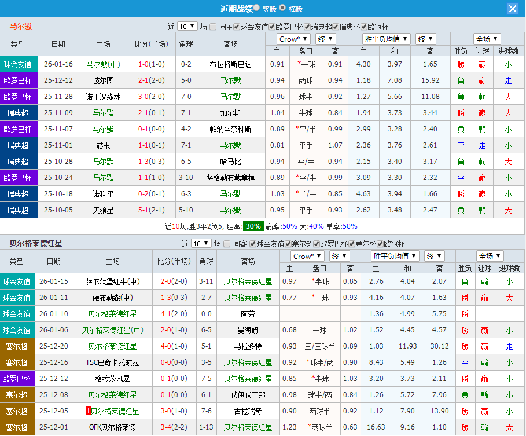This screenshot has height=436, width=526.
Task: Click the 塞尔超 league badge in the Red Star section
Action: (19, 346)
